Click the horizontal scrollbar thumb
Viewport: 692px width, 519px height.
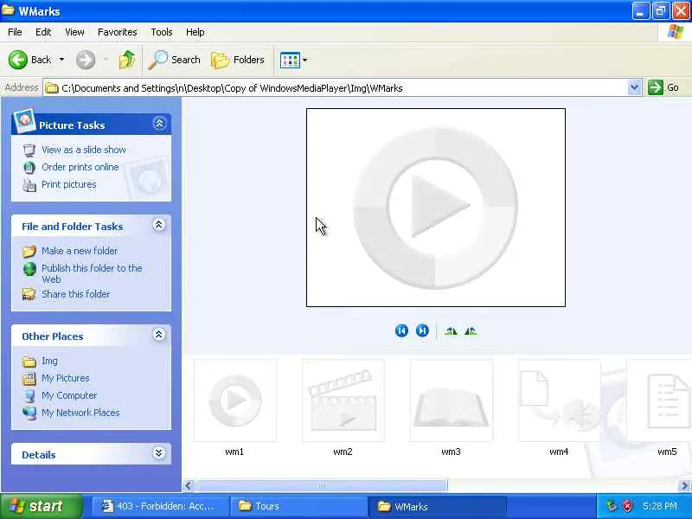point(322,486)
